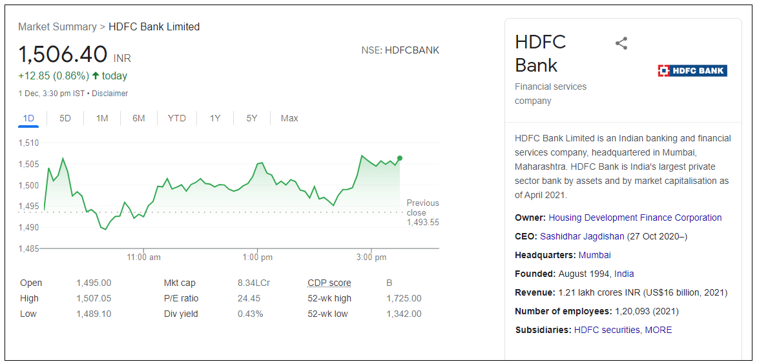
Task: Click the 3:00 pm time axis label
Action: click(x=371, y=258)
